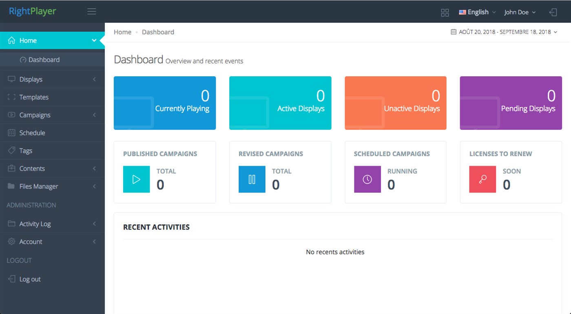Open the John Doe user menu
The width and height of the screenshot is (571, 314).
520,12
